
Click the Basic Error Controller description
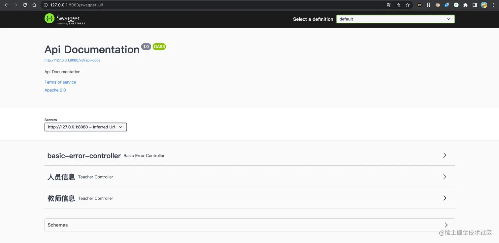[144, 156]
